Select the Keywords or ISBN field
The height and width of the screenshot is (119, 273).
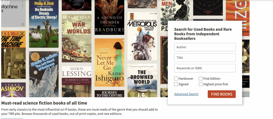click(205, 68)
